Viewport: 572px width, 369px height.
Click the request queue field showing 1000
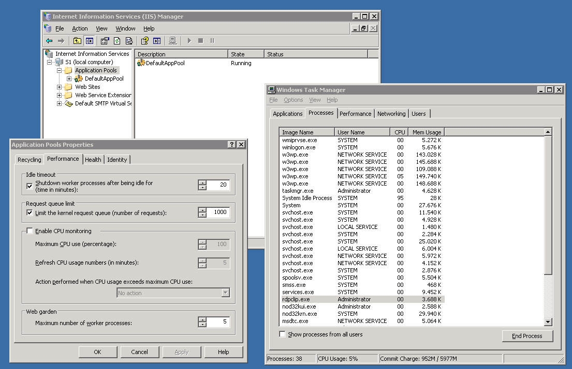[x=218, y=212]
